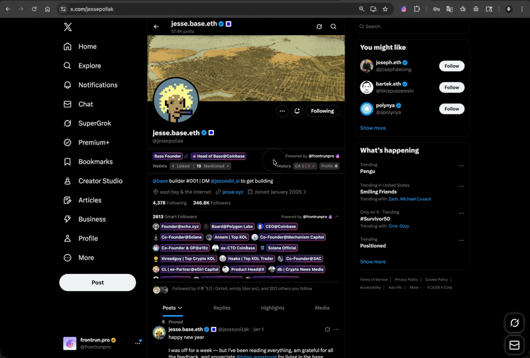Click the Solana Official tag

tap(282, 248)
